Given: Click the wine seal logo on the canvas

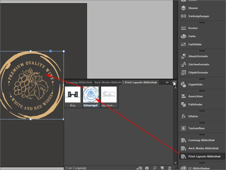Looking at the screenshot, I should tap(31, 85).
